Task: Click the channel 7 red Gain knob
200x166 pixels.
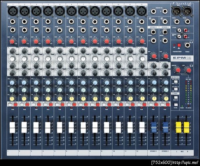Action: (83, 41)
